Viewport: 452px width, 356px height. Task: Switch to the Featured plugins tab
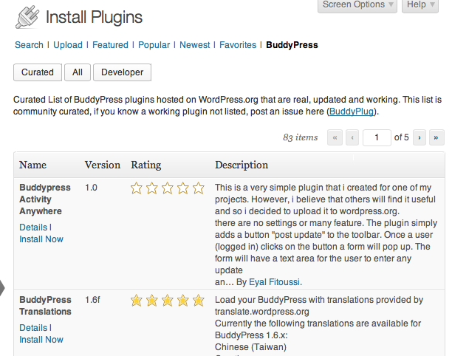[x=110, y=45]
